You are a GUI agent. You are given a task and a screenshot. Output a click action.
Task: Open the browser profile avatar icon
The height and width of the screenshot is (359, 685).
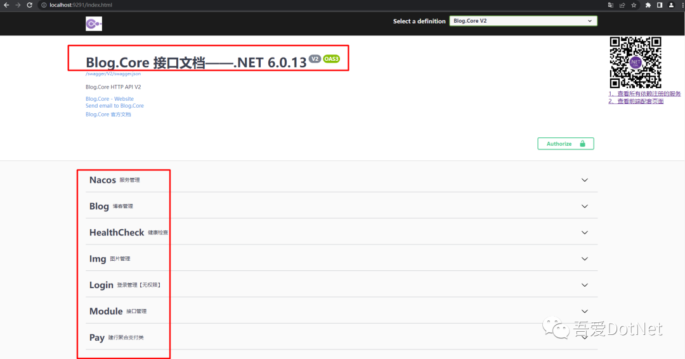click(672, 5)
